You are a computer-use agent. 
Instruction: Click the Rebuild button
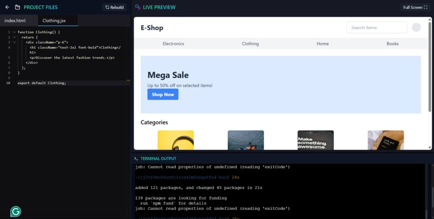click(114, 7)
